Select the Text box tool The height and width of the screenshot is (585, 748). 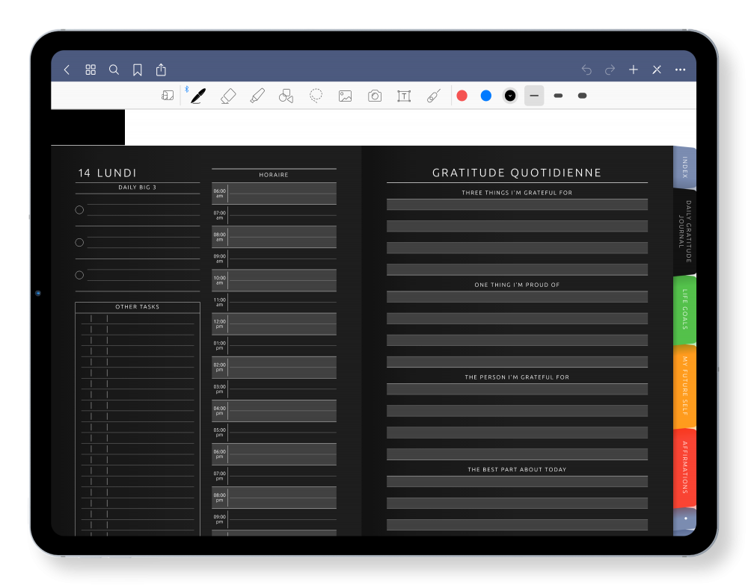pos(404,96)
